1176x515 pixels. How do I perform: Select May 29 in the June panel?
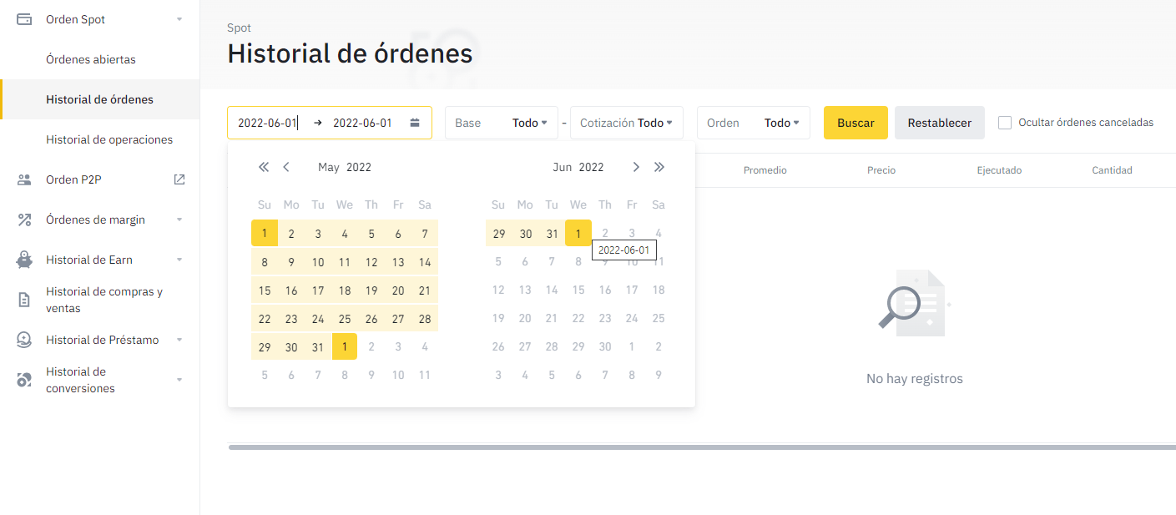[498, 233]
